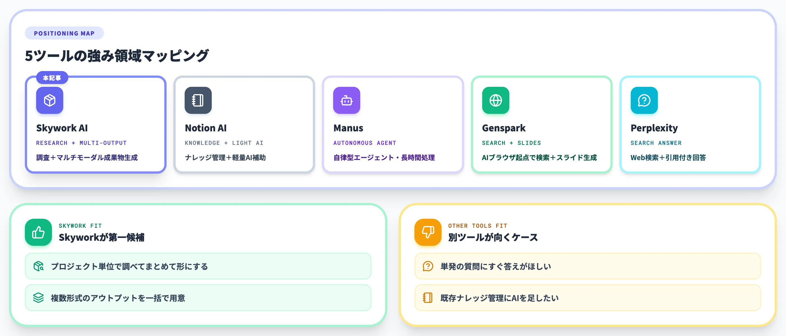Click 調査+マルチモーダル成果物生成 description

click(87, 158)
